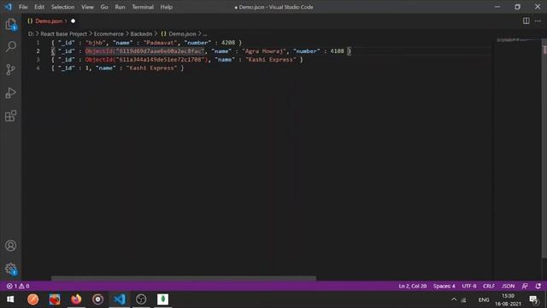Image resolution: width=547 pixels, height=308 pixels.
Task: Open the red app icon in the taskbar
Action: [55, 299]
